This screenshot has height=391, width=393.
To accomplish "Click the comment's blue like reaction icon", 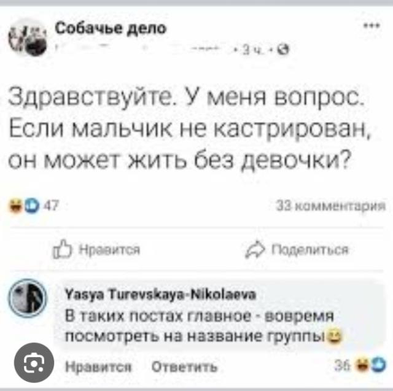I will pyautogui.click(x=378, y=366).
